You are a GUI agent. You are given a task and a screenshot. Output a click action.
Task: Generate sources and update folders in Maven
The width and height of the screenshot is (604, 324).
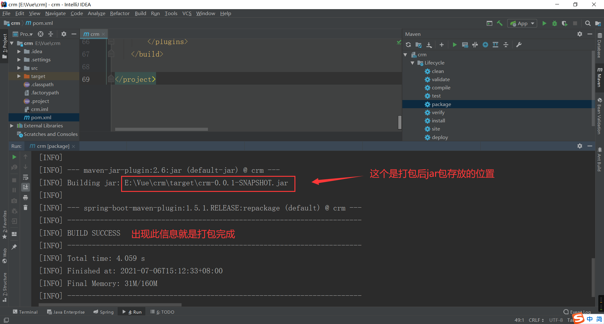click(418, 45)
